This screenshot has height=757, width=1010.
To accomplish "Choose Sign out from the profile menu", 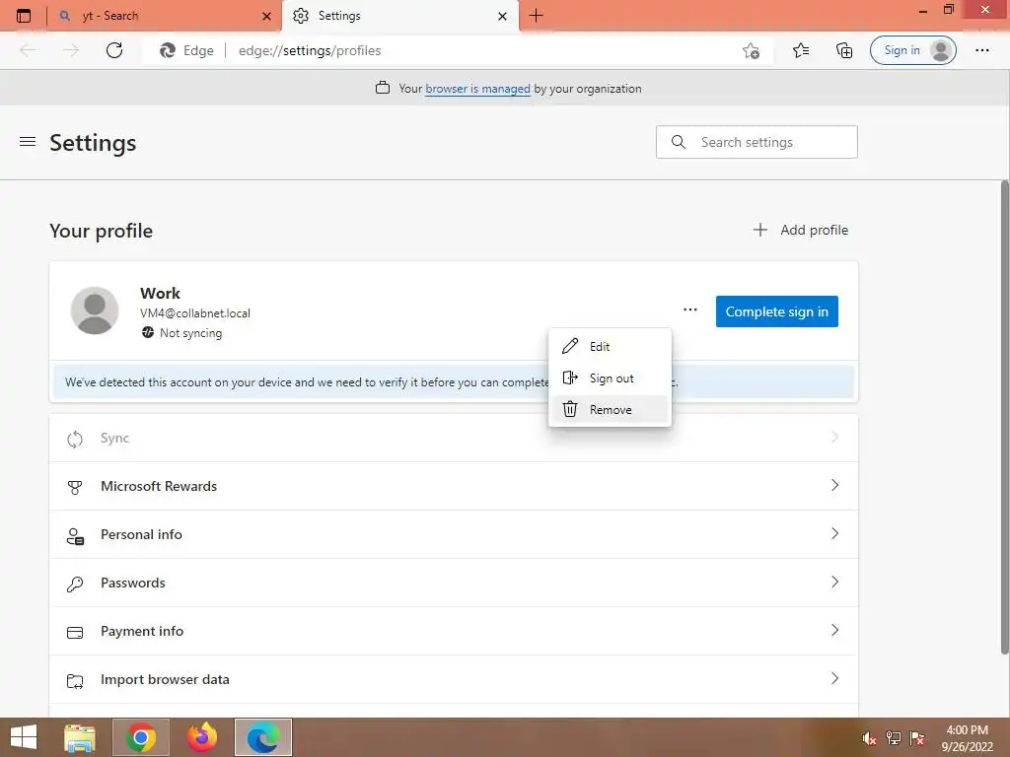I will tap(610, 378).
